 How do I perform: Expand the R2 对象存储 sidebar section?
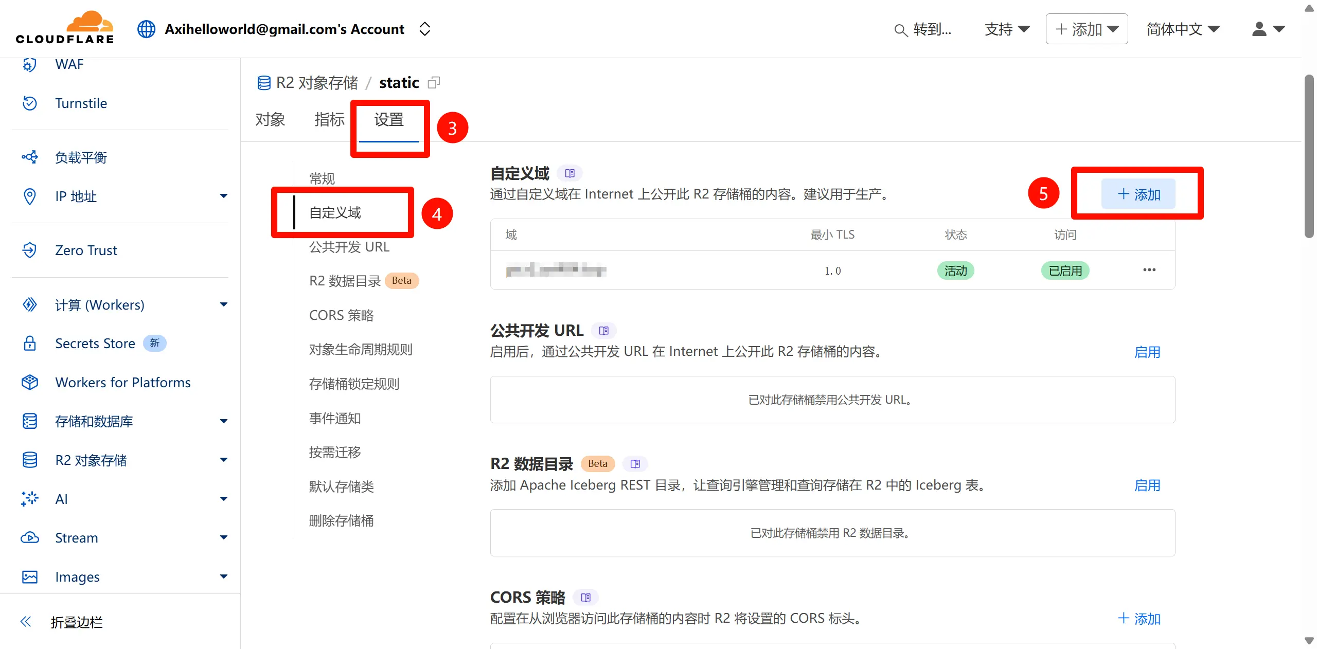click(224, 460)
